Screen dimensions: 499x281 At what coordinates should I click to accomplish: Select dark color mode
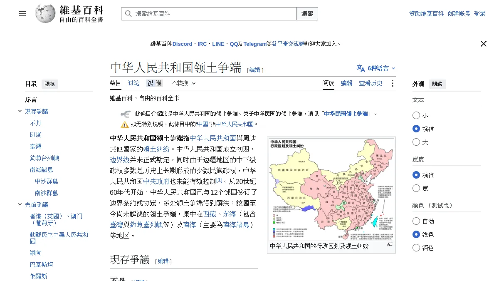tap(416, 248)
